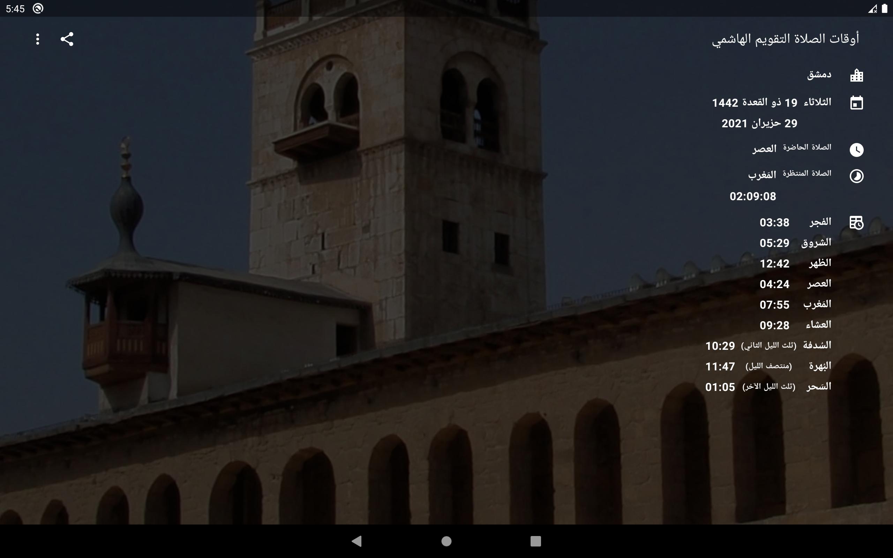
Task: Select the الظهر label in timetable
Action: tap(820, 263)
